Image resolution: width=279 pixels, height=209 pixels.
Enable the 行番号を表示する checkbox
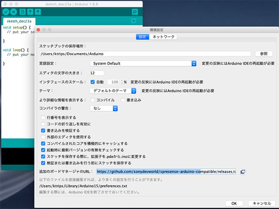(x=43, y=117)
